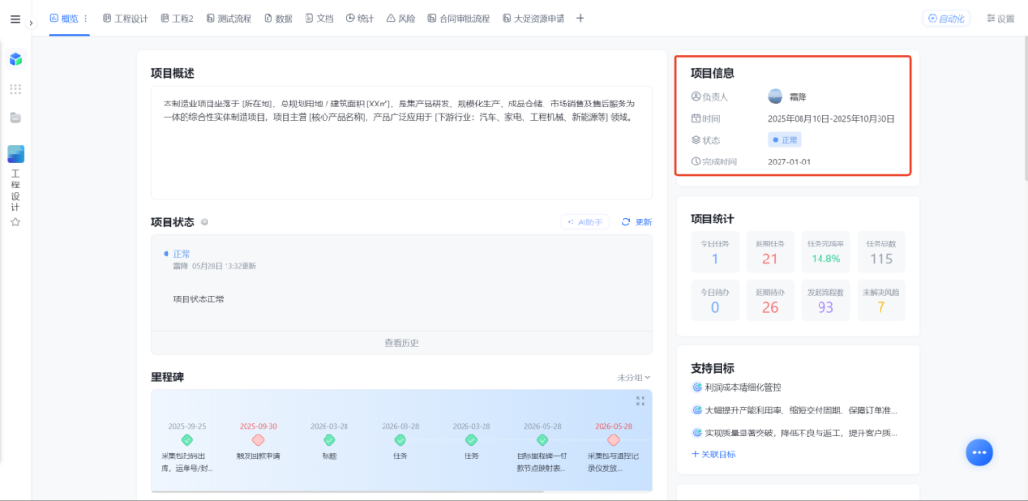Expand the 里程碑 panel to fullscreen
This screenshot has height=501, width=1028.
641,401
